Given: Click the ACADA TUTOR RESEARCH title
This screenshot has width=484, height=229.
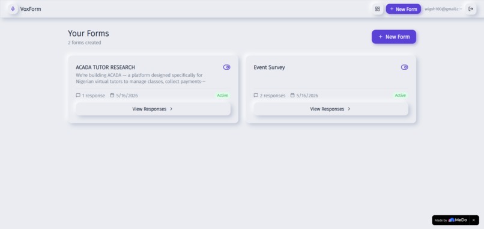Looking at the screenshot, I should point(105,67).
